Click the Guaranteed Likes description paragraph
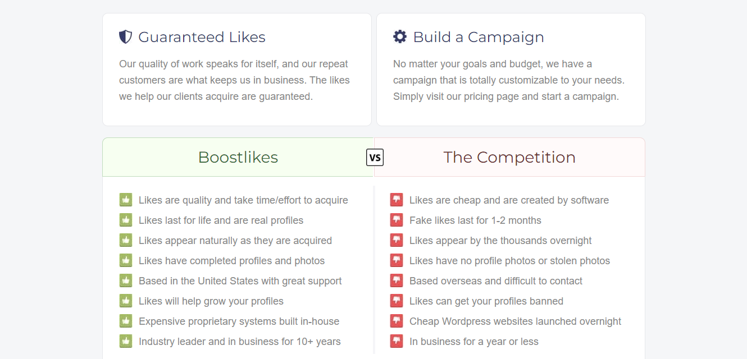Image resolution: width=747 pixels, height=359 pixels. tap(234, 80)
